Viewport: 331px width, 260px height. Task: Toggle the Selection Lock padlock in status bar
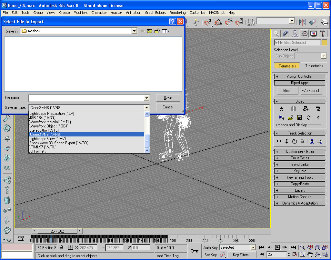point(62,247)
